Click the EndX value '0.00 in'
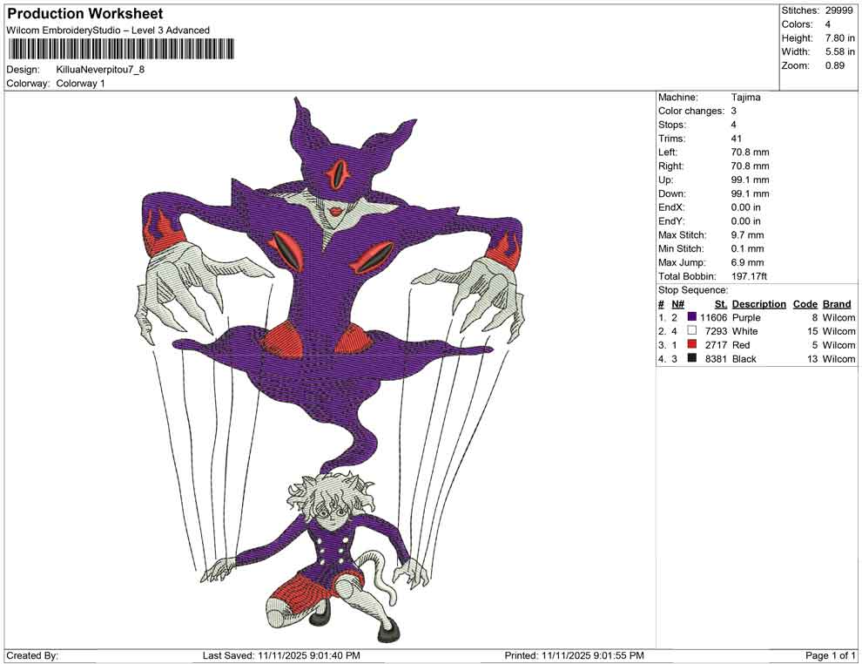Screen dimensions: 862x664 [x=746, y=207]
